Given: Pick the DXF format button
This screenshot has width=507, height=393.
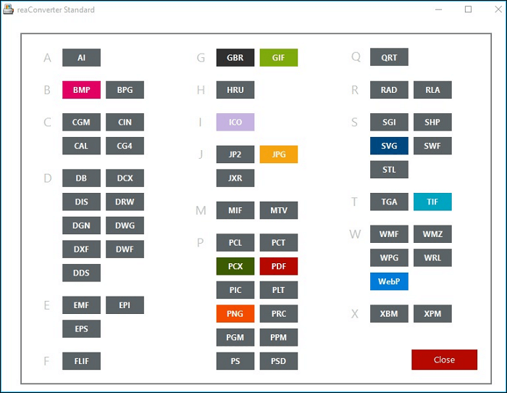Looking at the screenshot, I should [x=81, y=249].
